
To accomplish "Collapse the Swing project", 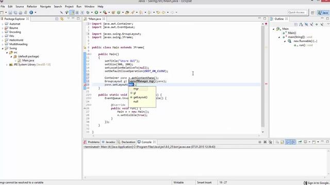I will [x=3, y=48].
